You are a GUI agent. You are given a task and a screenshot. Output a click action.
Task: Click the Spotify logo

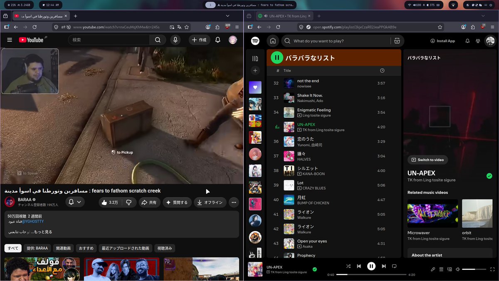pyautogui.click(x=255, y=41)
